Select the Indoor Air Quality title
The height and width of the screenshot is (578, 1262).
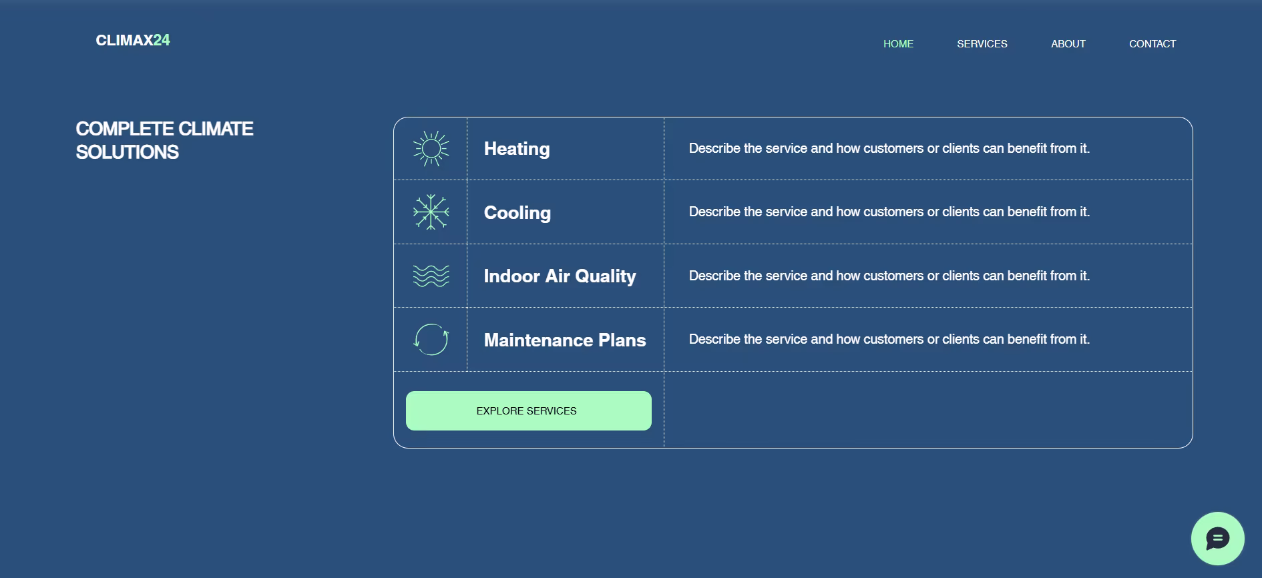[x=560, y=276]
